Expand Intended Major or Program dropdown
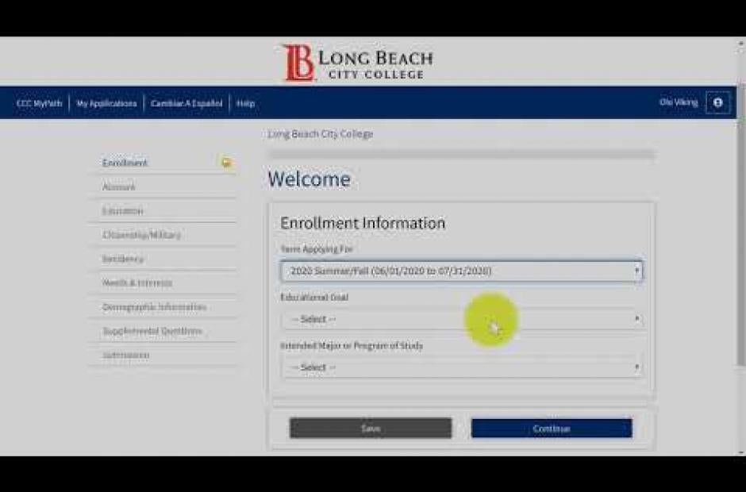 pos(462,367)
